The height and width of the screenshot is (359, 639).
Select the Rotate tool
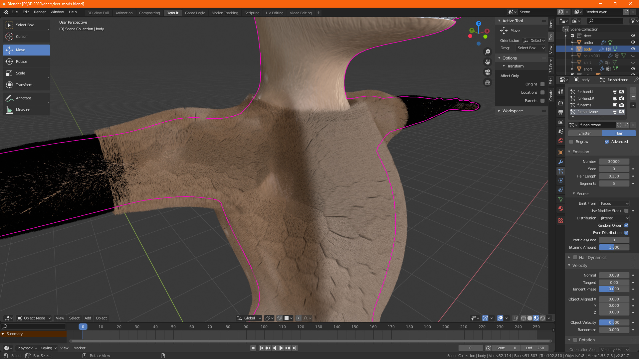click(26, 61)
